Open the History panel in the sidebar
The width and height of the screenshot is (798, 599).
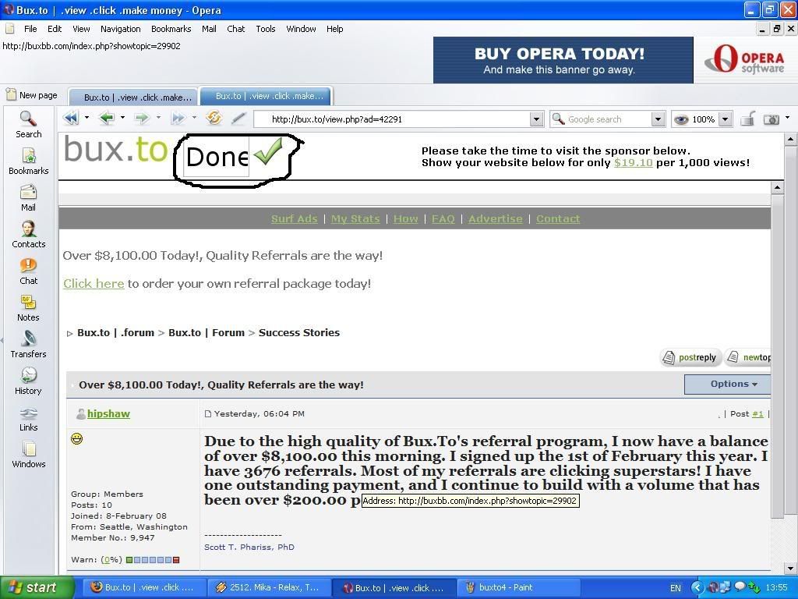[x=29, y=381]
